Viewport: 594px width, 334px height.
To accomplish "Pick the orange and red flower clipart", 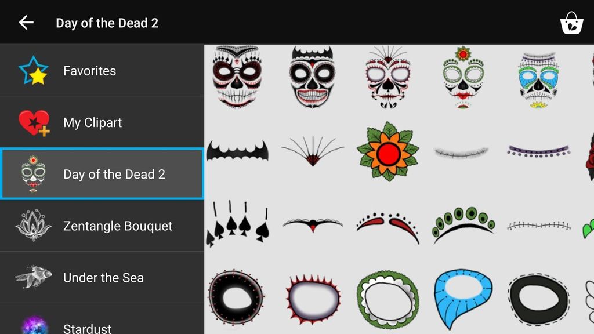I will coord(388,151).
